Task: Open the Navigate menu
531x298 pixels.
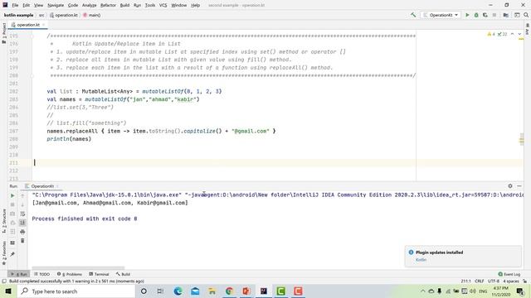Action: point(56,5)
